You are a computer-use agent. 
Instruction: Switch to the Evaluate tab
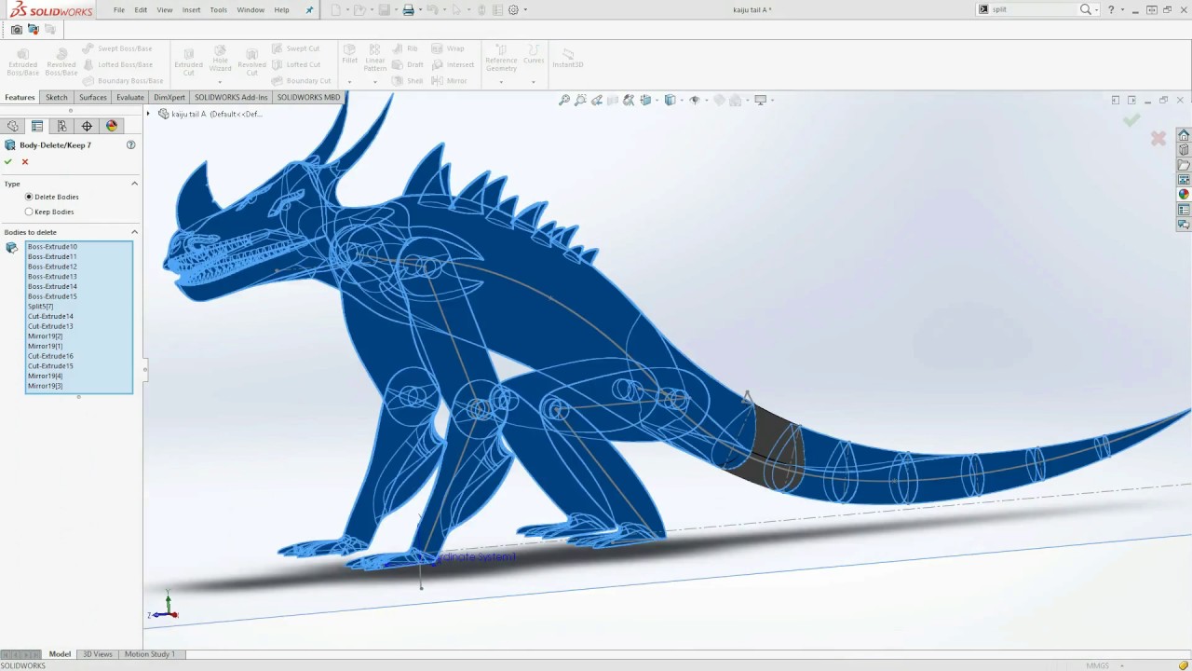pyautogui.click(x=130, y=97)
